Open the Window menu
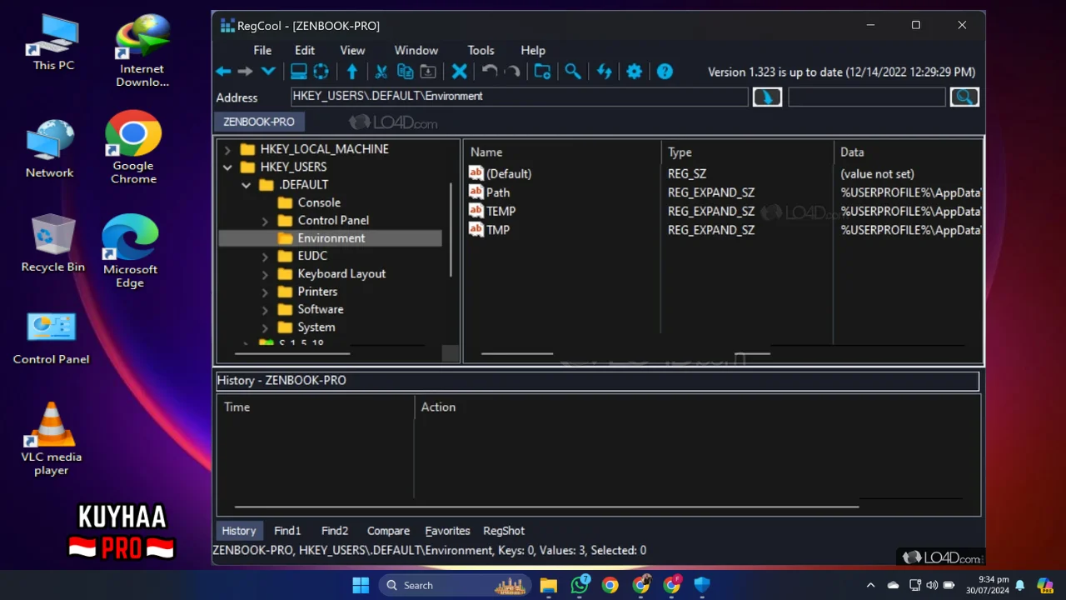The image size is (1066, 600). tap(416, 50)
